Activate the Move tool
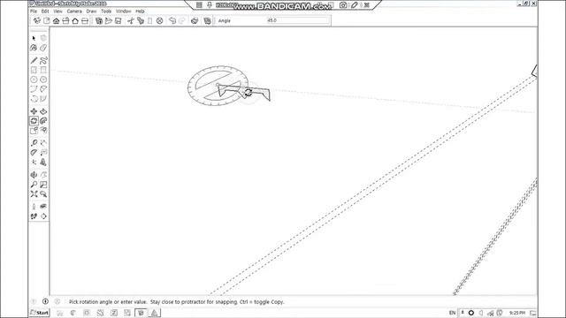This screenshot has height=318, width=566. click(x=34, y=111)
